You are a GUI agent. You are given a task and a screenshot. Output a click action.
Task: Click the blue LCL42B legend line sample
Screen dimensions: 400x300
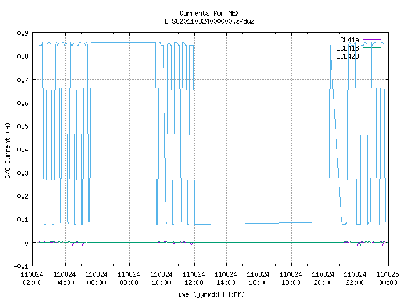pyautogui.click(x=372, y=56)
